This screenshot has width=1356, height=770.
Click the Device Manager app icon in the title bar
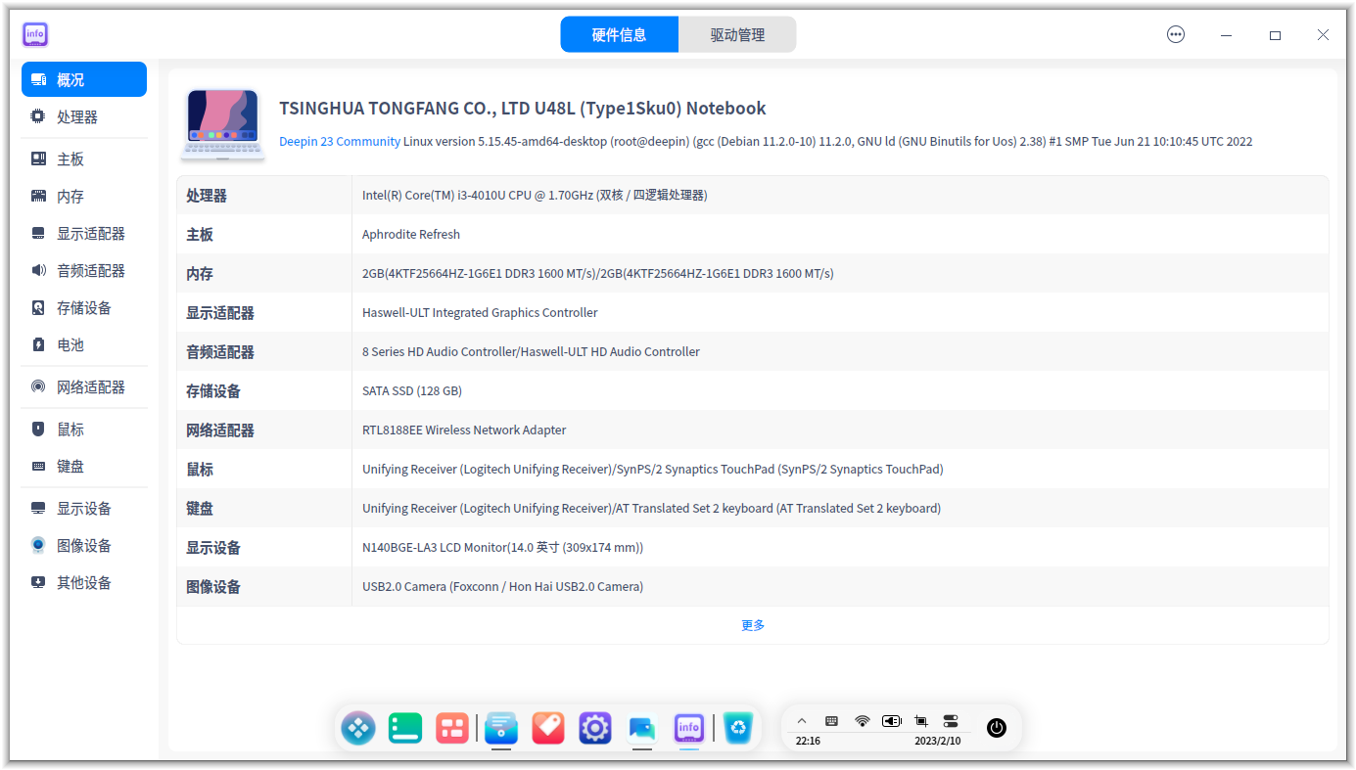35,34
